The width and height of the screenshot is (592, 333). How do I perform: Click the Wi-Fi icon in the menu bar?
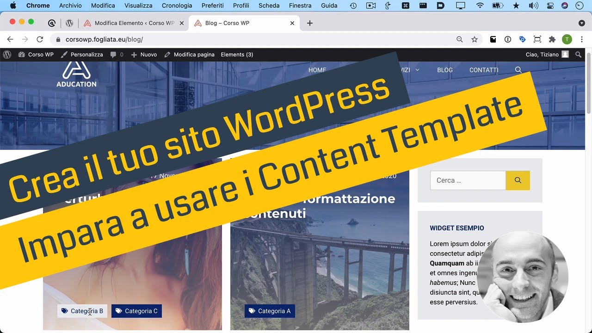(480, 5)
